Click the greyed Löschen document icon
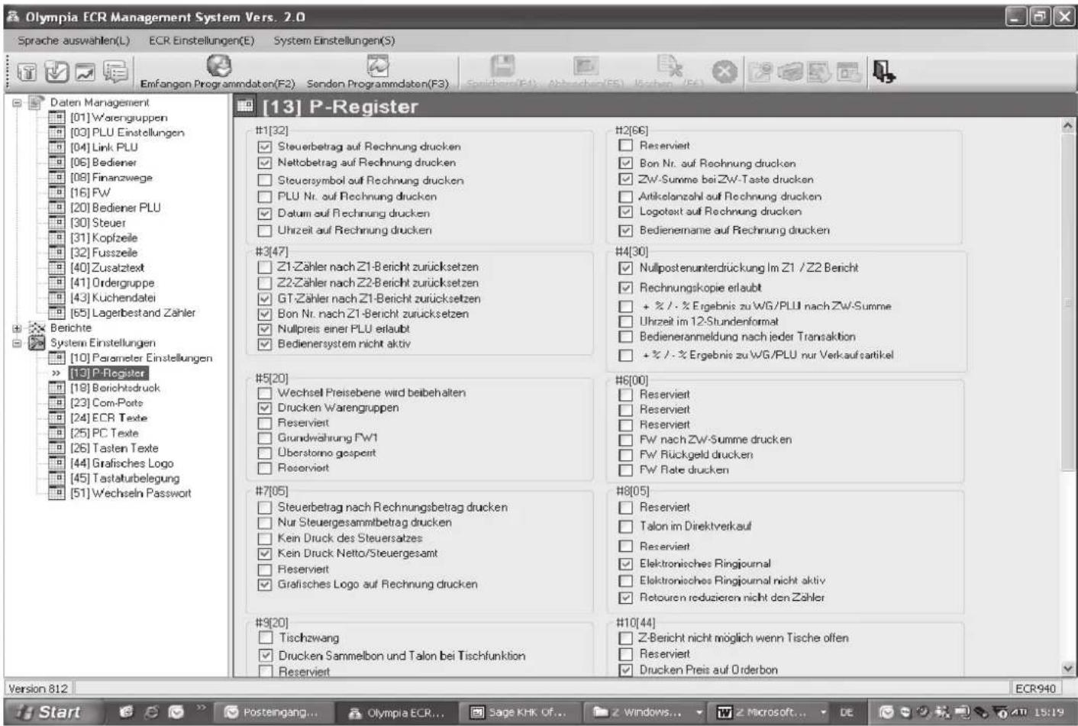This screenshot has height=726, width=1078. point(670,66)
